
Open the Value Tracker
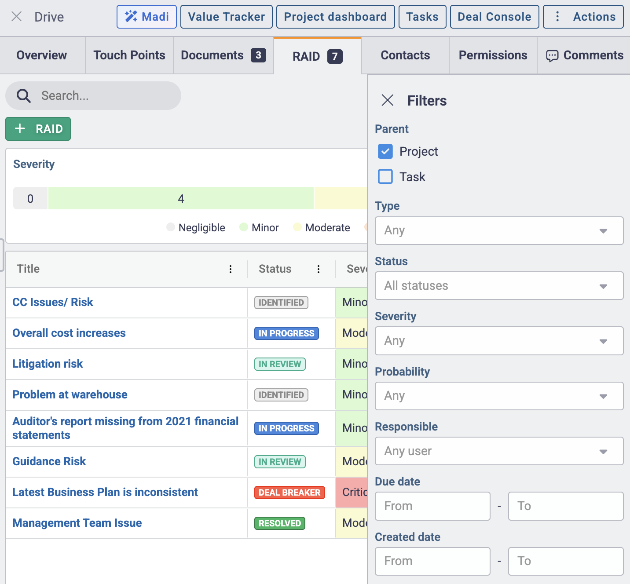227,17
